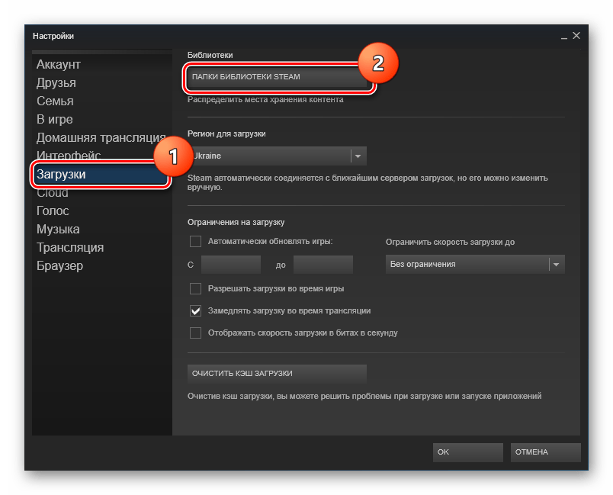Open the Голос settings category
Screen dimensions: 613x495
53,211
